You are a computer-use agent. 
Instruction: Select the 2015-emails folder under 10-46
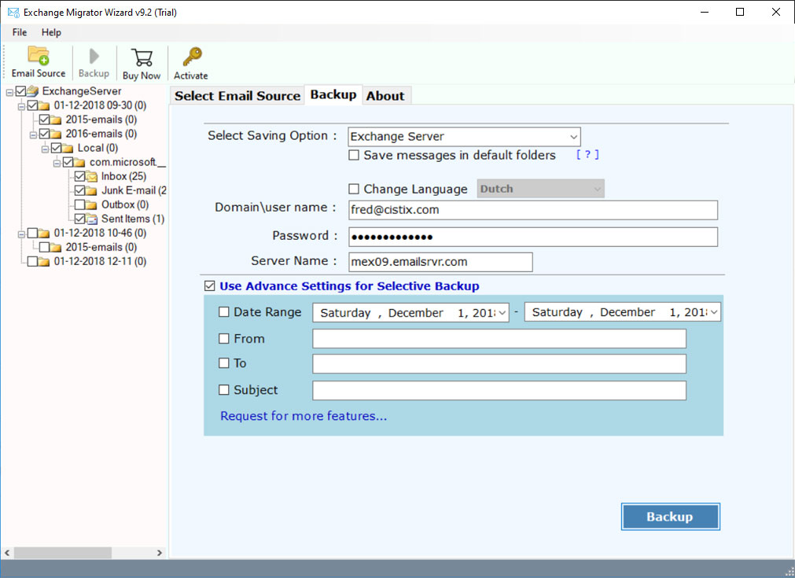tap(101, 248)
